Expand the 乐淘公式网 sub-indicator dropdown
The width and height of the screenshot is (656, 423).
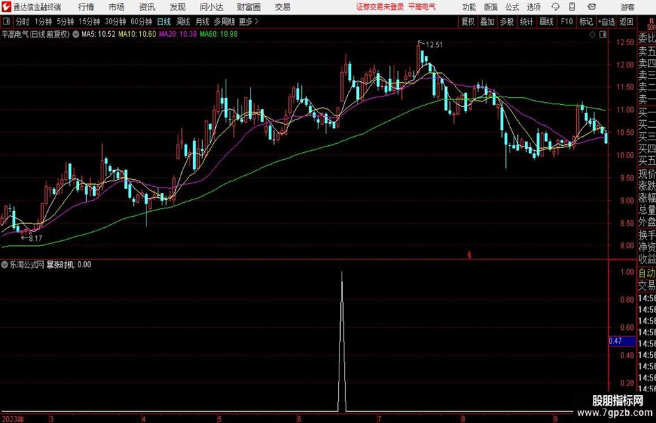(5, 265)
